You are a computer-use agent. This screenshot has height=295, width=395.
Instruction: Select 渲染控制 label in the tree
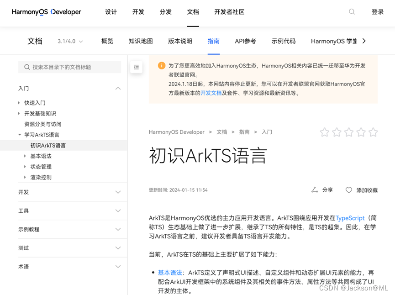[x=41, y=177]
